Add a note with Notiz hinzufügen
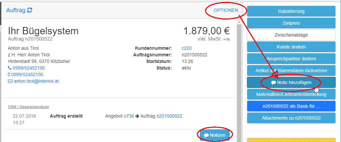The height and width of the screenshot is (142, 341). pyautogui.click(x=291, y=82)
